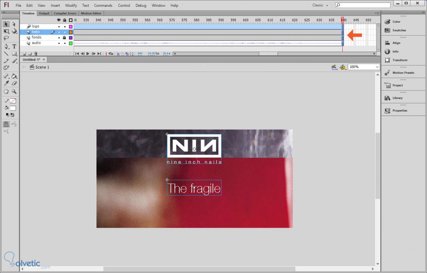This screenshot has height=273, width=427.
Task: Select the Hand tool
Action: click(x=6, y=91)
